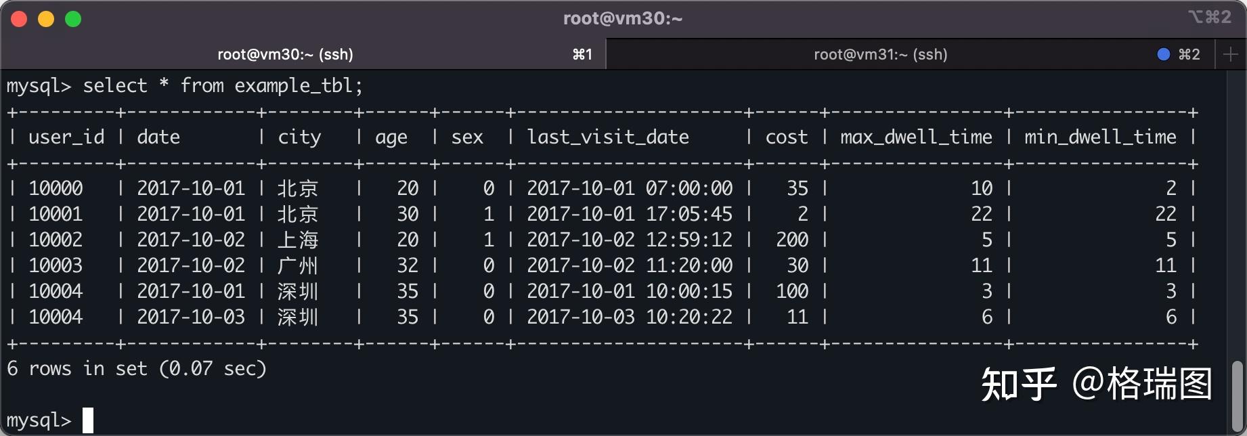The height and width of the screenshot is (436, 1247).
Task: Minimize the window with the yellow button
Action: point(46,19)
